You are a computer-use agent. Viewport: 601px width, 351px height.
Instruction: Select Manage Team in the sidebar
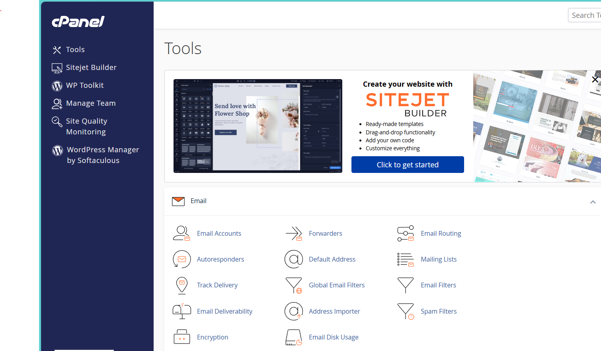click(x=91, y=103)
